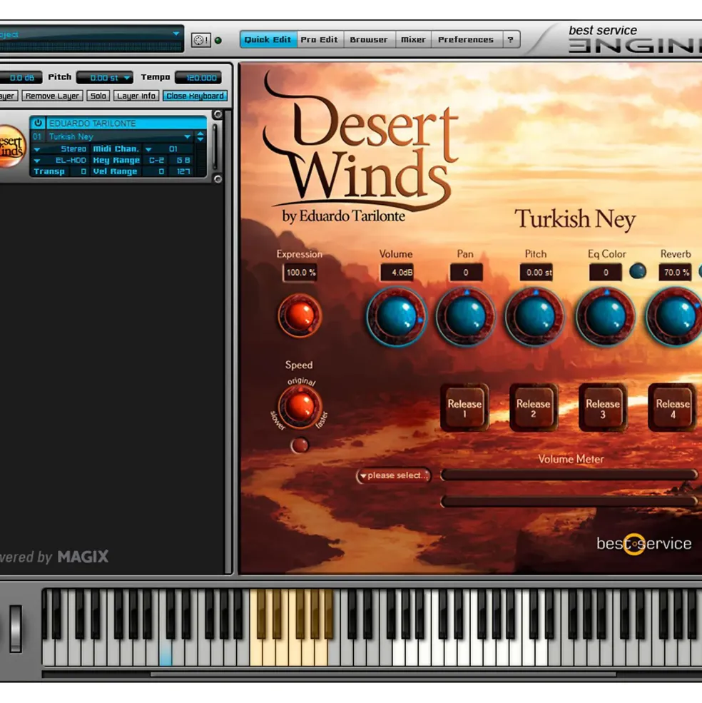
Task: Click the pitch wheel on the keyboard
Action: pyautogui.click(x=16, y=627)
